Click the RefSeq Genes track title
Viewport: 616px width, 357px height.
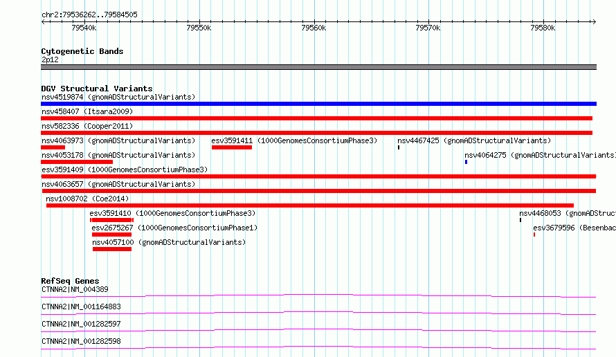[x=70, y=281]
